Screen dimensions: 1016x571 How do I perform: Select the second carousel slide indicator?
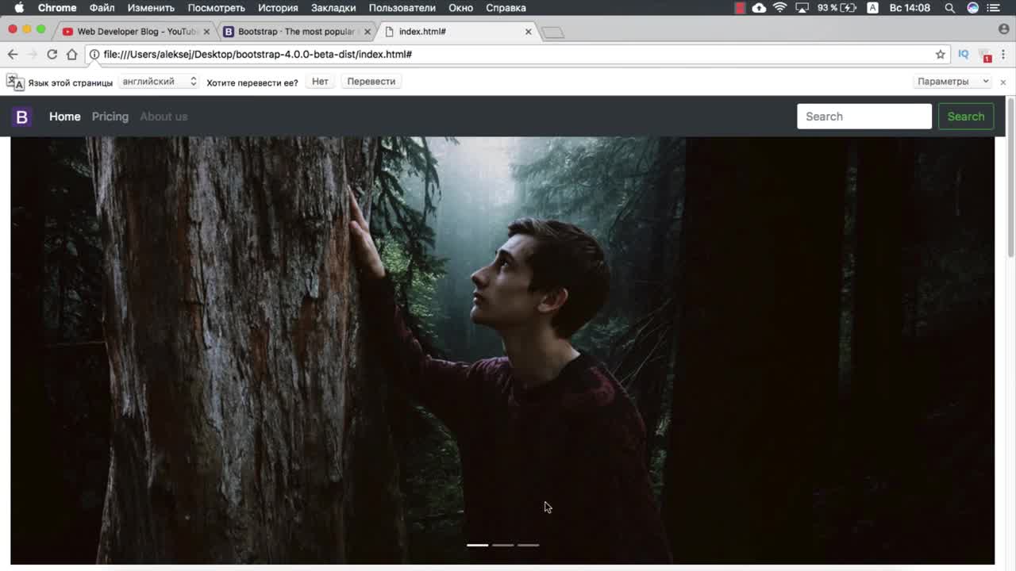click(502, 545)
